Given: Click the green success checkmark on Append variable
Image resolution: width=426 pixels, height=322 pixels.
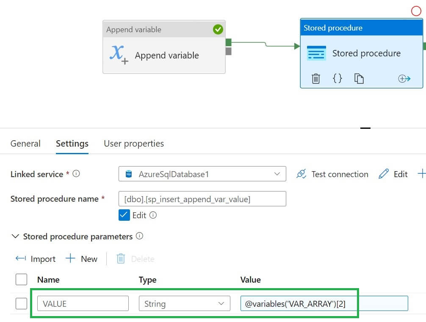Looking at the screenshot, I should point(218,29).
